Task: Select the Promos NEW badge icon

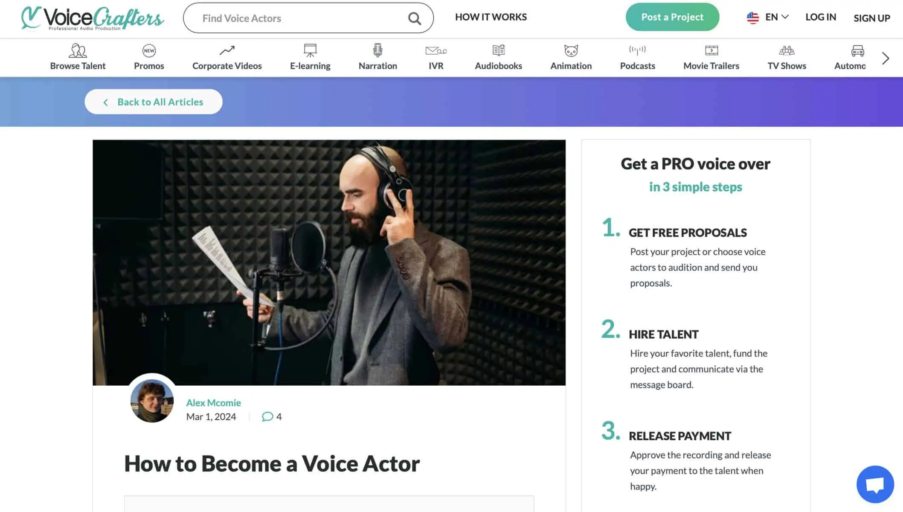Action: click(x=149, y=51)
